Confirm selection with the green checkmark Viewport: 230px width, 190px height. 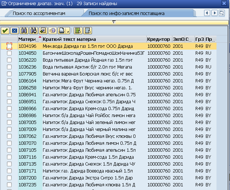pos(5,31)
